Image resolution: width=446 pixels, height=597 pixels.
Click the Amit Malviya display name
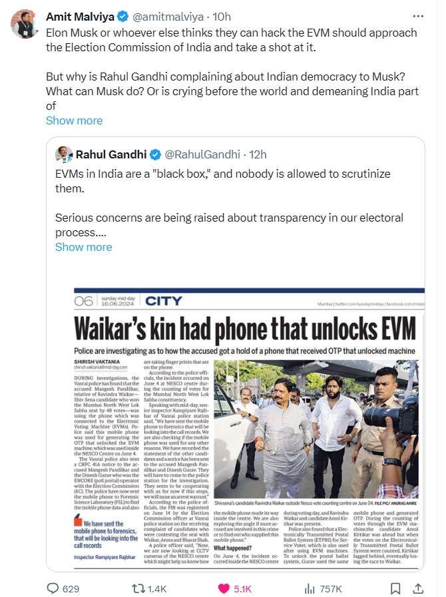[81, 17]
